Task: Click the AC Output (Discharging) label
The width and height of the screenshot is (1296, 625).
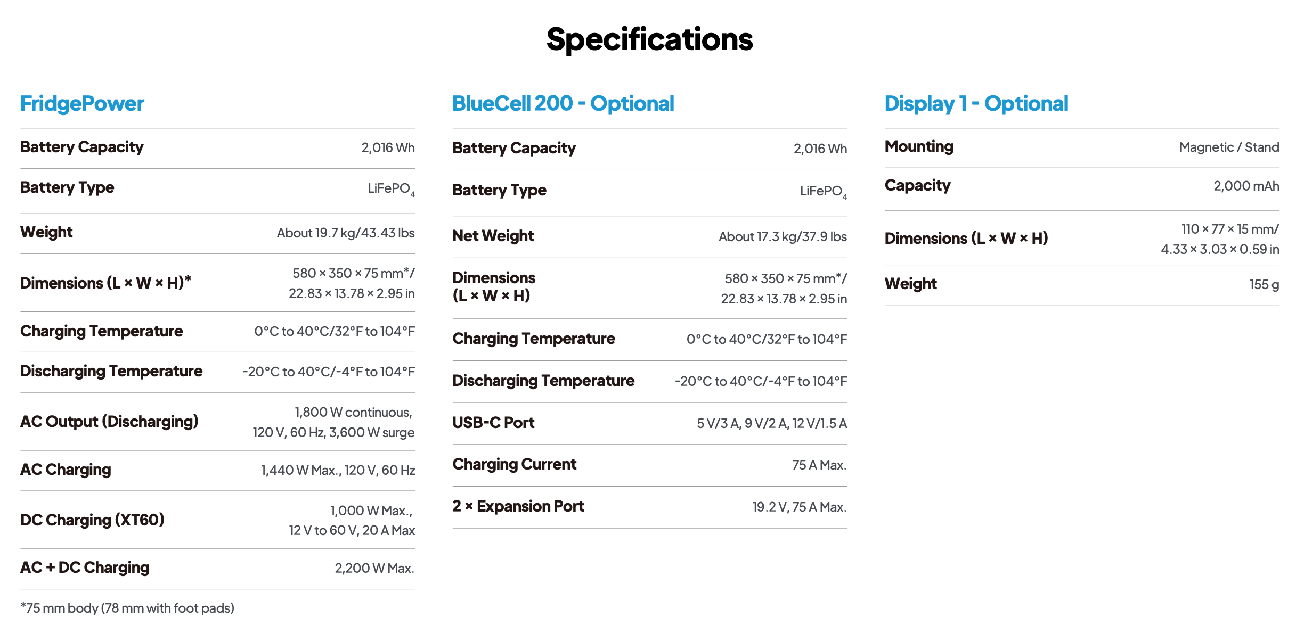Action: (109, 422)
